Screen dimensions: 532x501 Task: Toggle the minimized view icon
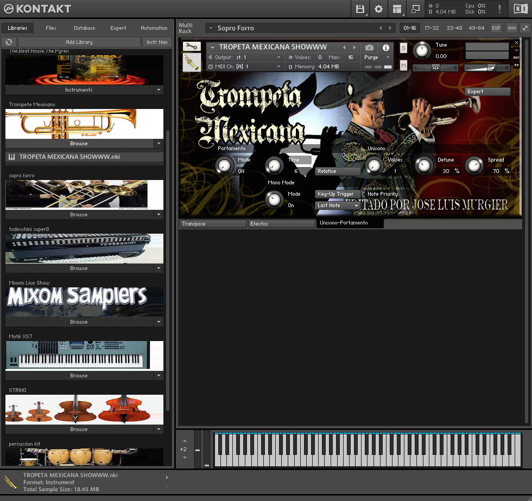pos(415,9)
